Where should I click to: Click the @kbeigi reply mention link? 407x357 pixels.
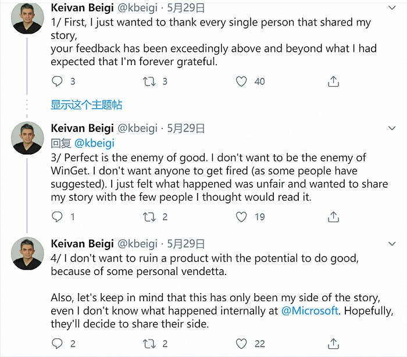coord(94,143)
